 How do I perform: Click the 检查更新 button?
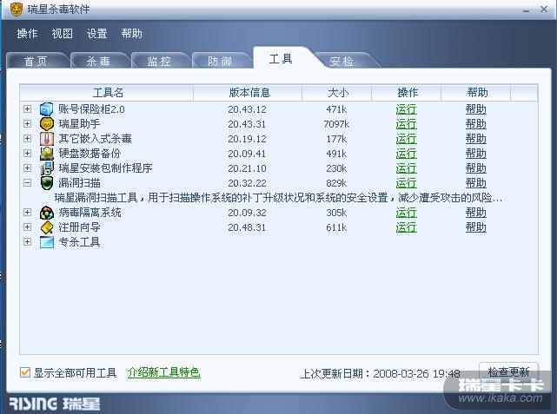point(508,371)
